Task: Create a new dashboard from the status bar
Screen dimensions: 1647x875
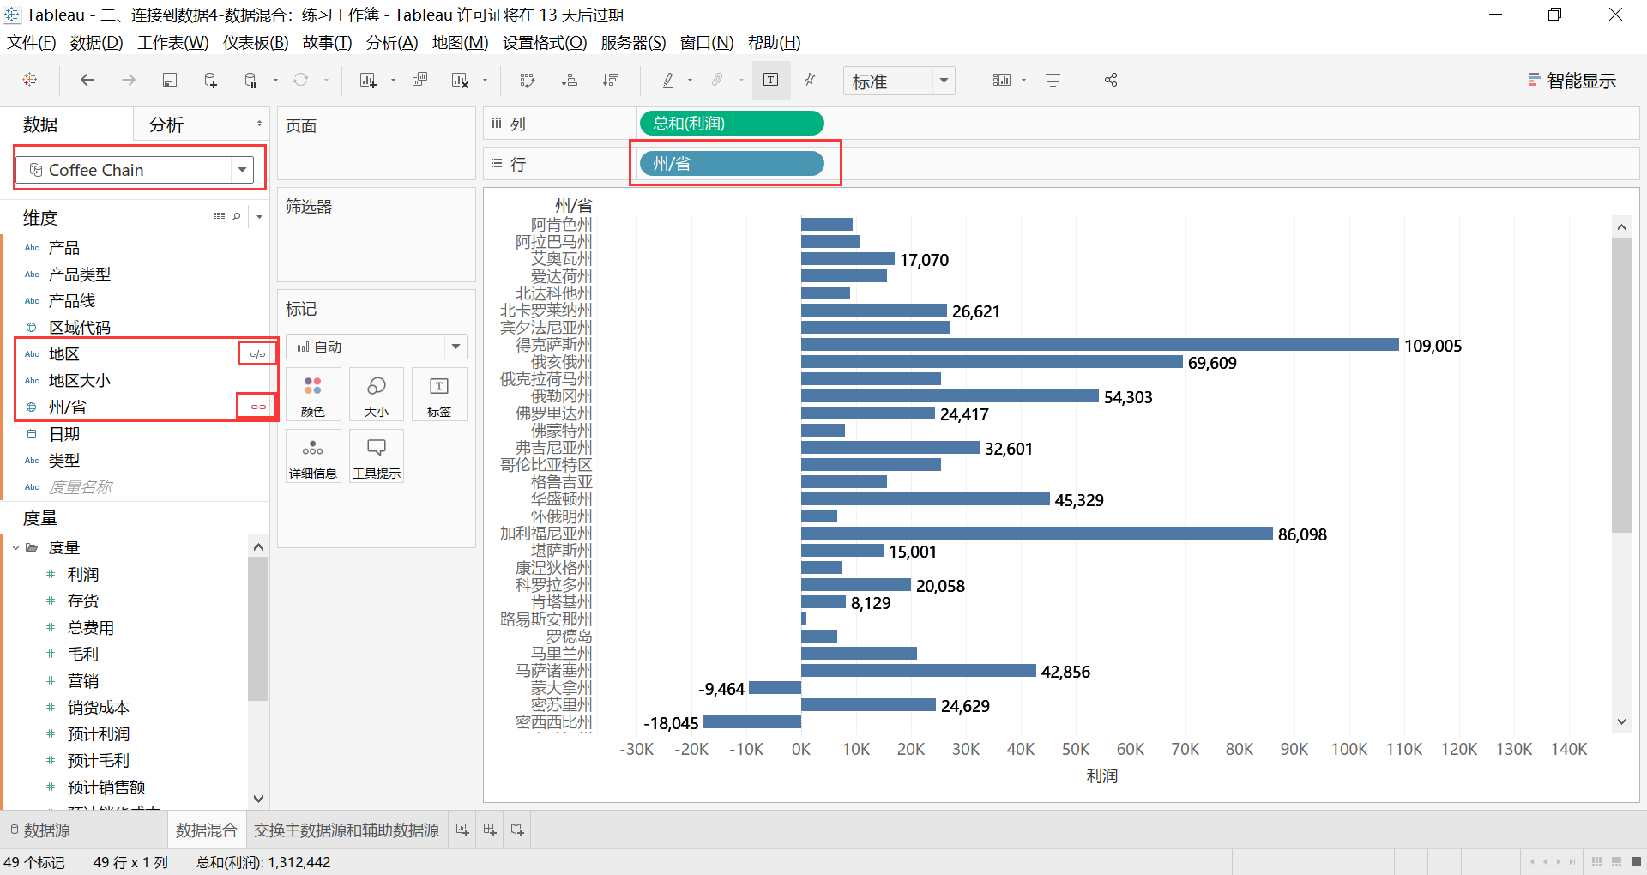Action: pyautogui.click(x=489, y=830)
